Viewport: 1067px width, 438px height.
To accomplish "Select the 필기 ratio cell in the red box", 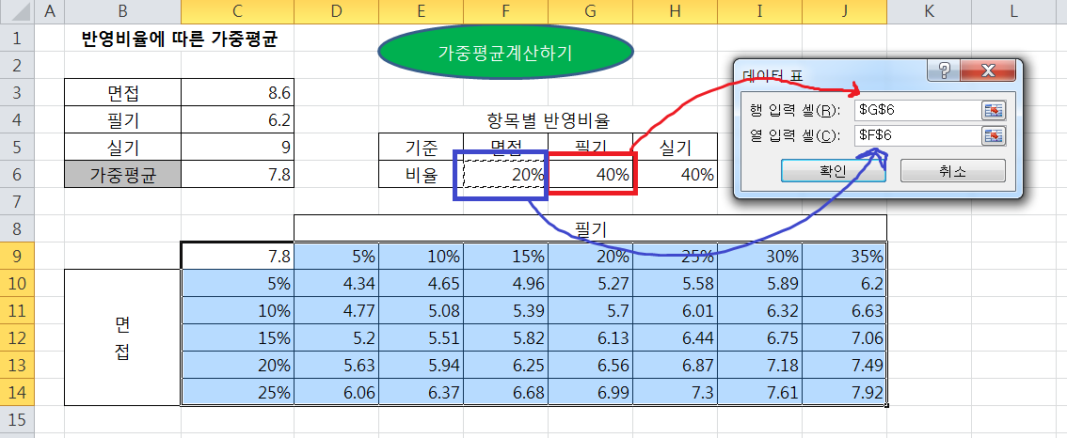I will (590, 175).
